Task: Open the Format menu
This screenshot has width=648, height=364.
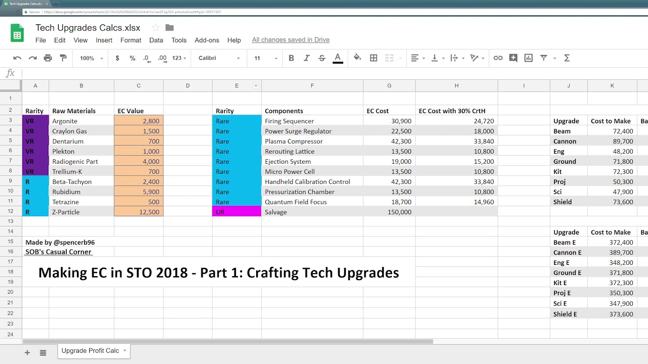Action: (131, 40)
